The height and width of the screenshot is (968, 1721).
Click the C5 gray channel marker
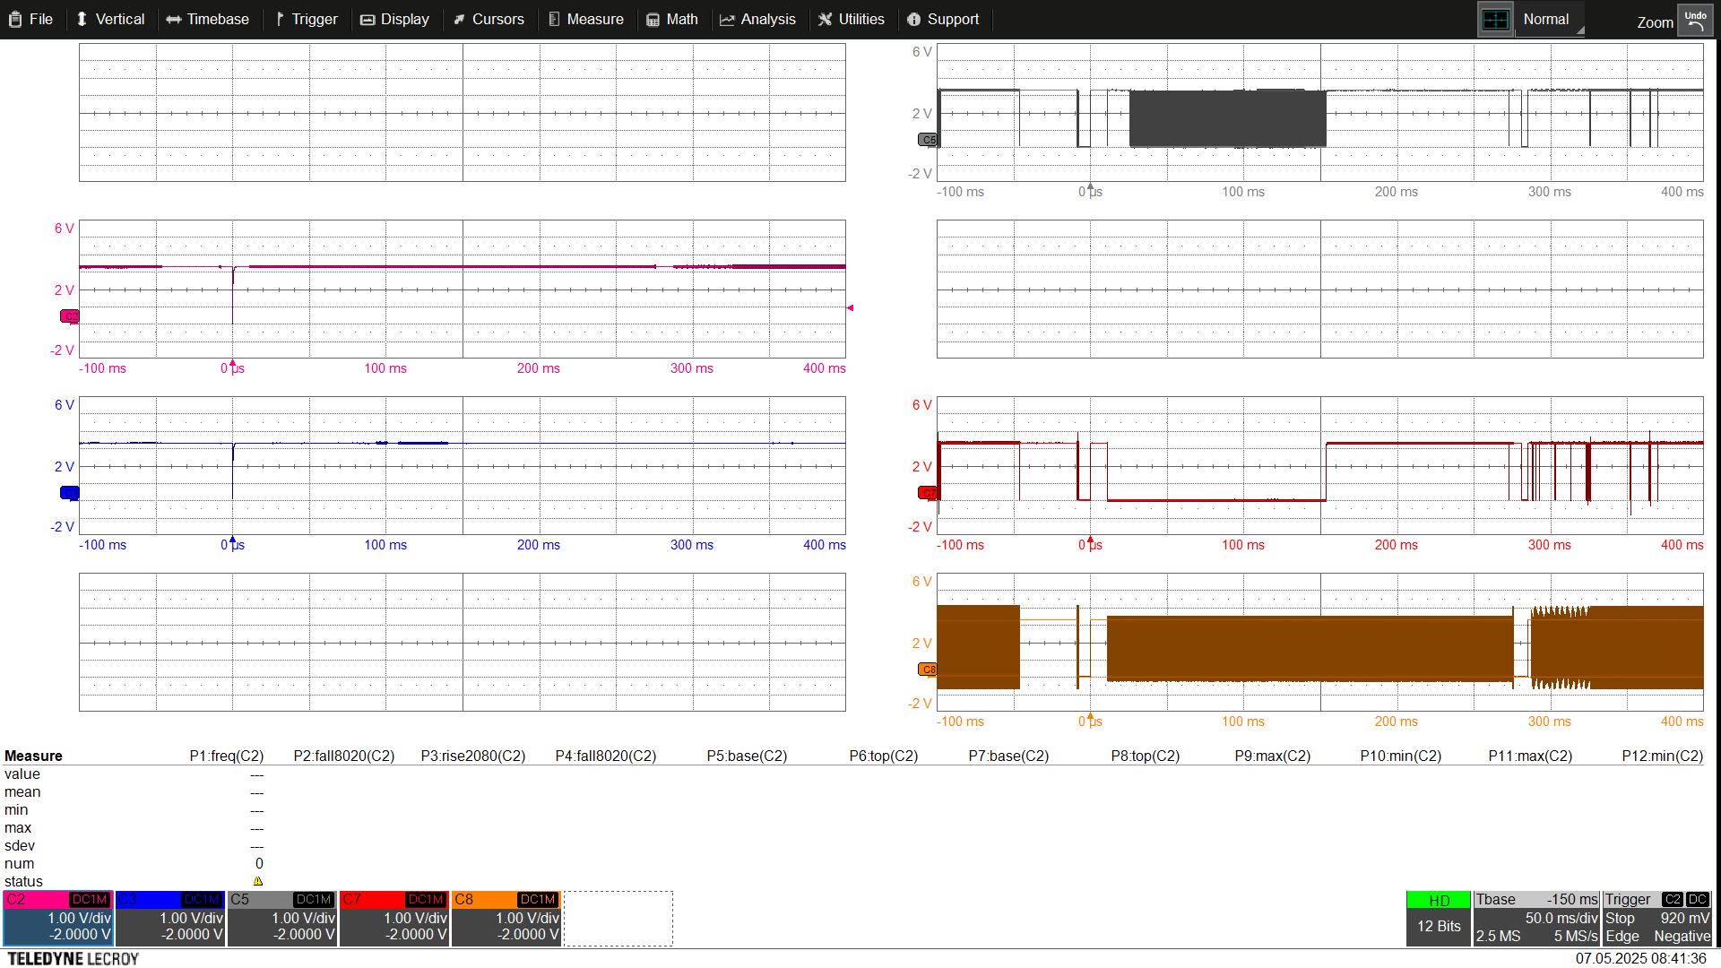pyautogui.click(x=927, y=140)
